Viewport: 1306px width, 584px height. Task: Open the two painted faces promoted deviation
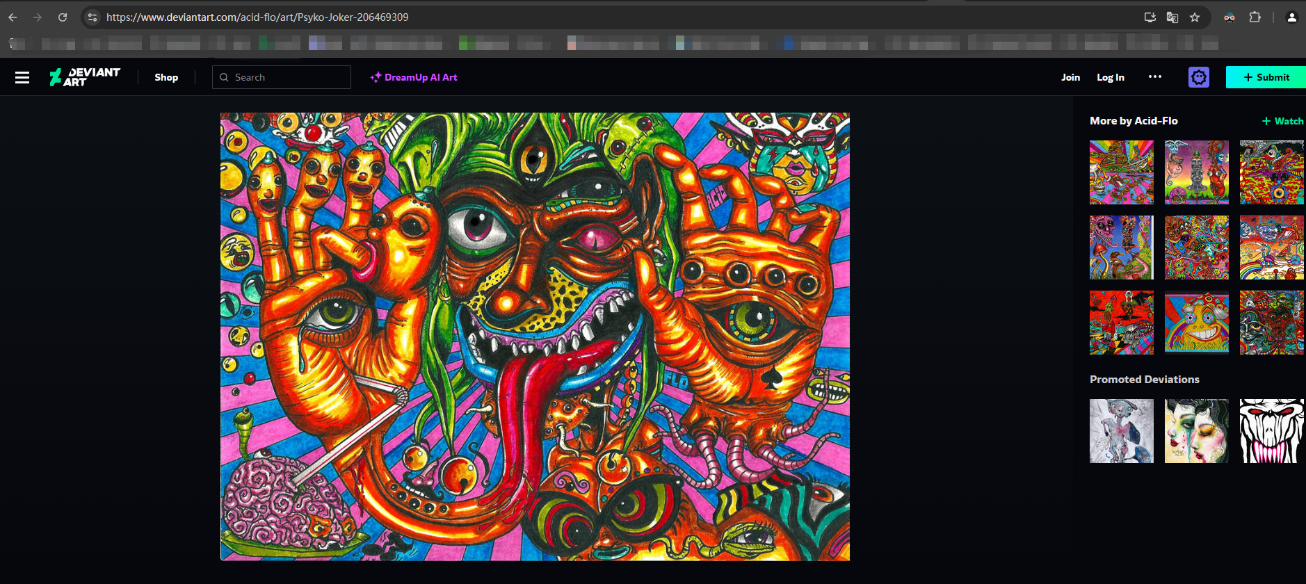1197,431
